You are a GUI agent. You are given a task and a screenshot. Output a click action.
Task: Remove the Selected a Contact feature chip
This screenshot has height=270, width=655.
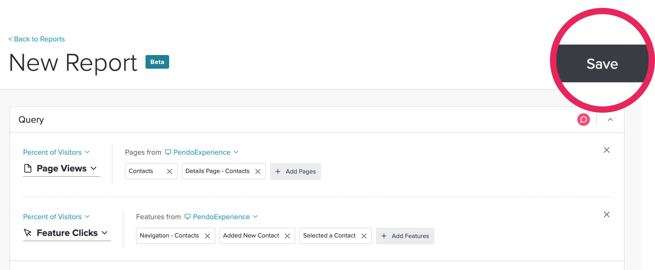(364, 236)
